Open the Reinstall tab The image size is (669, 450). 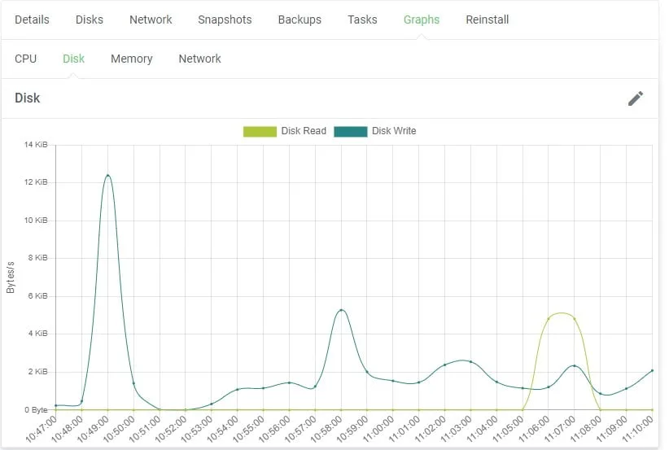coord(487,20)
